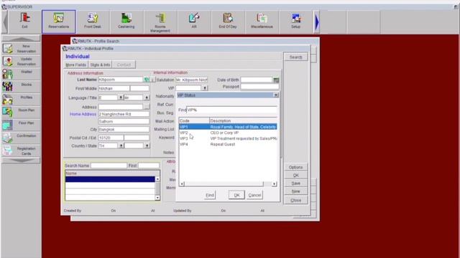Click the Find input field in VIP Status

tap(231, 110)
